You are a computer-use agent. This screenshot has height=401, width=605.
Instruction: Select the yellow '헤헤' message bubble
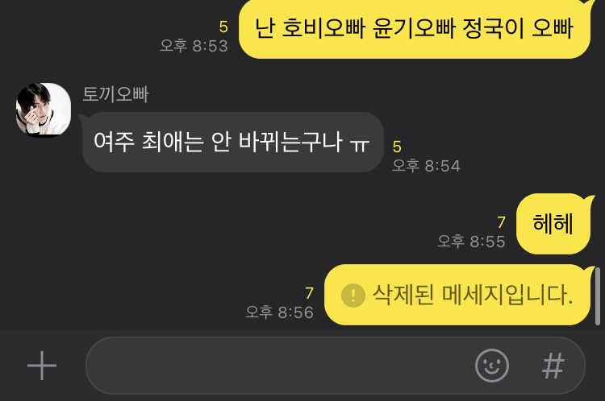(x=553, y=224)
